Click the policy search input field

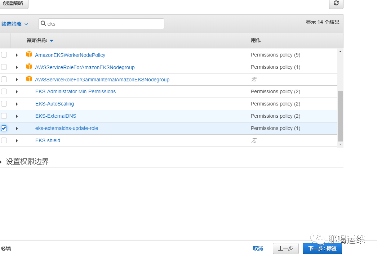(105, 24)
